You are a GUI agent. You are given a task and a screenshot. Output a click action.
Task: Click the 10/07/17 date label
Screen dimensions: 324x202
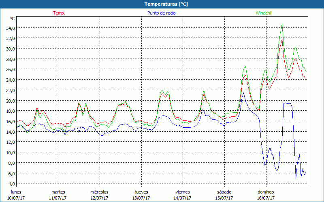click(16, 198)
